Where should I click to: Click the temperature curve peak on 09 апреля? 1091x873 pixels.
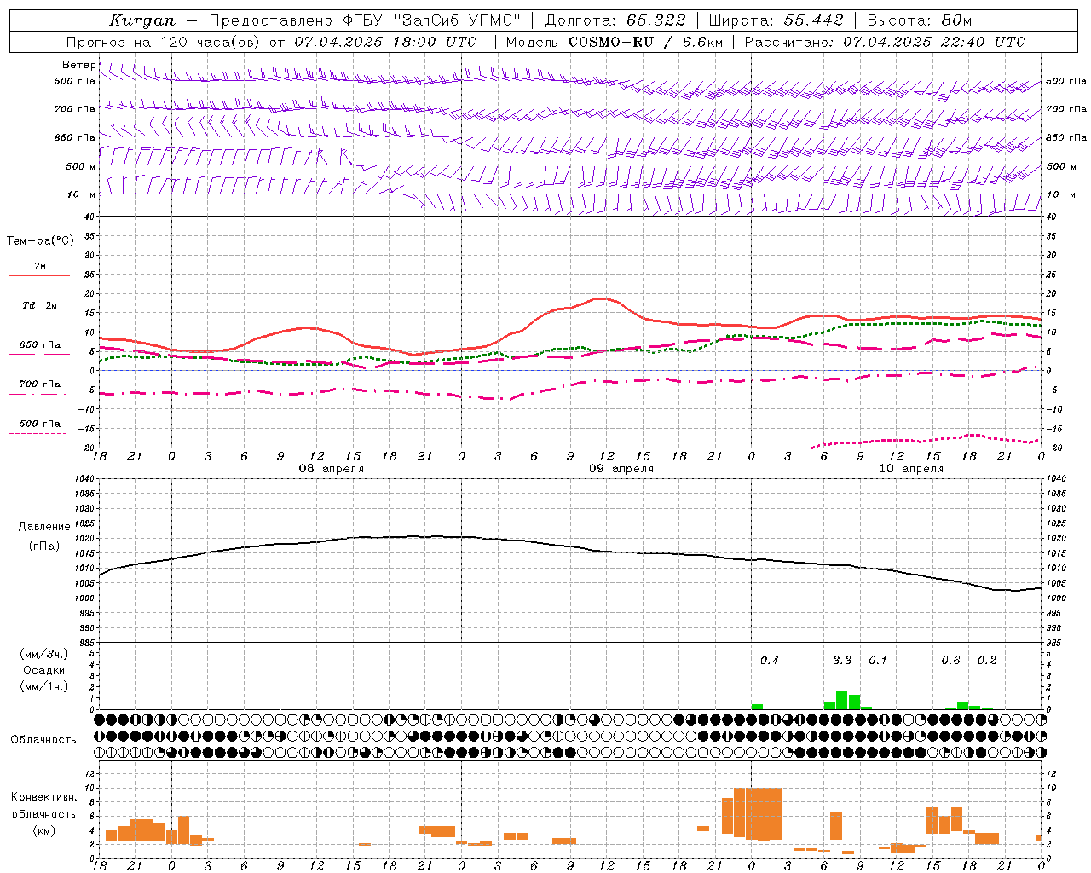(603, 298)
